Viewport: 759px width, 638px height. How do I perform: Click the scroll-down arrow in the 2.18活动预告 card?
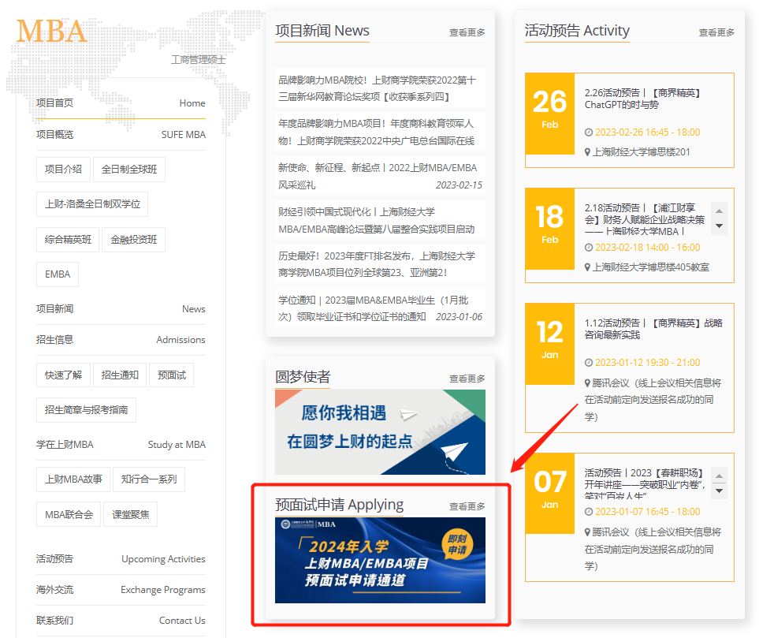720,226
